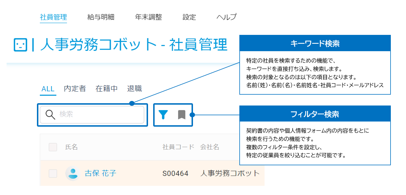Show the 退職 employees tab

(135, 89)
